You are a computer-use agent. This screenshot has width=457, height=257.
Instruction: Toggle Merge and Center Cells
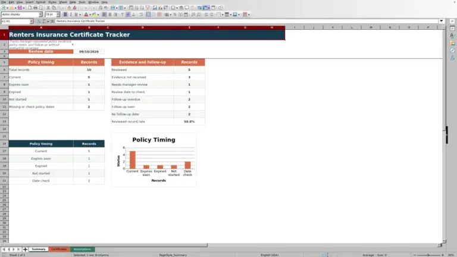pos(148,14)
